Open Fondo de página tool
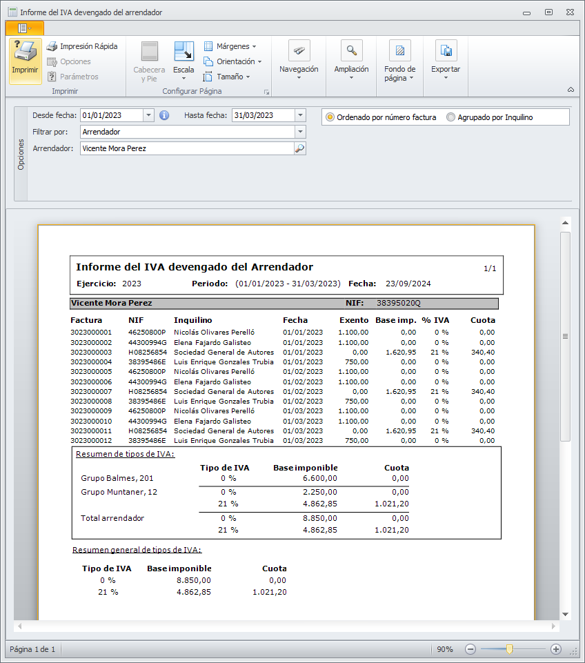This screenshot has height=663, width=585. click(399, 51)
